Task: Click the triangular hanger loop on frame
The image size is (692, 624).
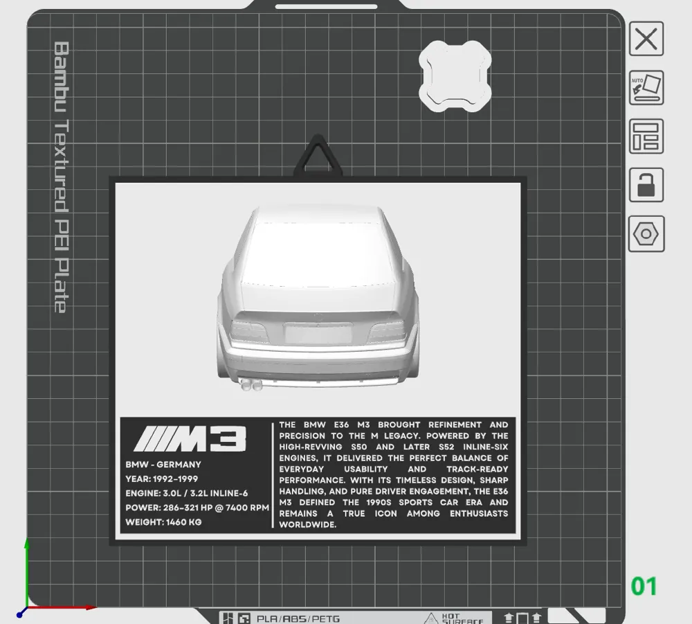Action: point(318,155)
